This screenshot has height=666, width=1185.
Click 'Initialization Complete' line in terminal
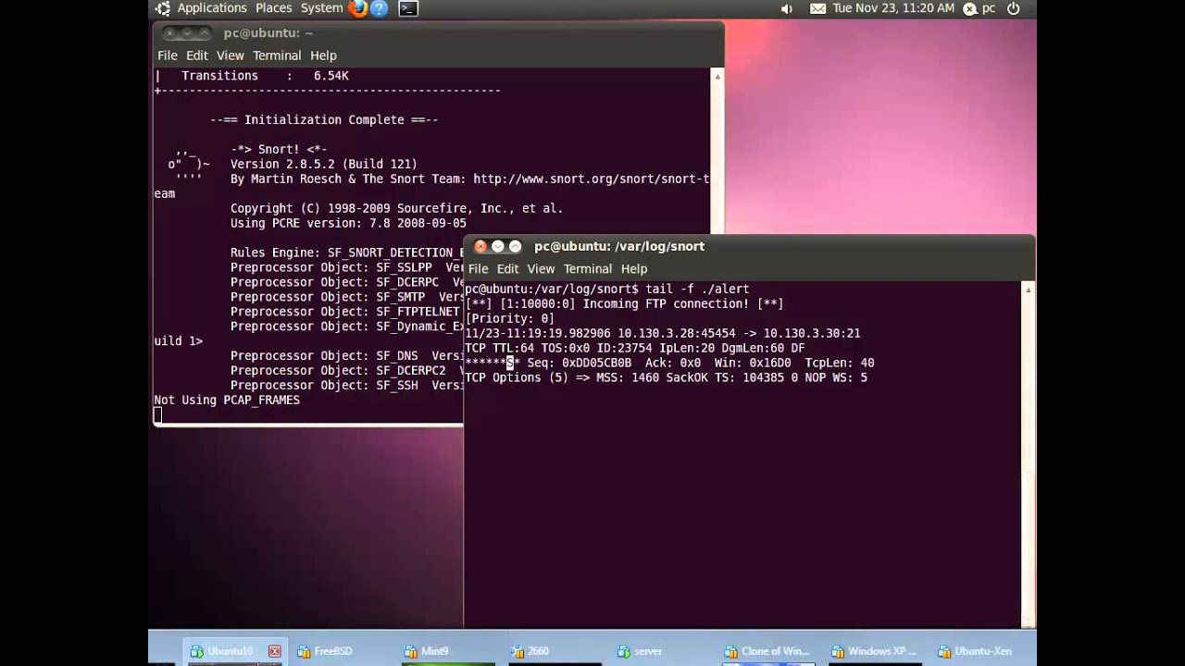(324, 120)
